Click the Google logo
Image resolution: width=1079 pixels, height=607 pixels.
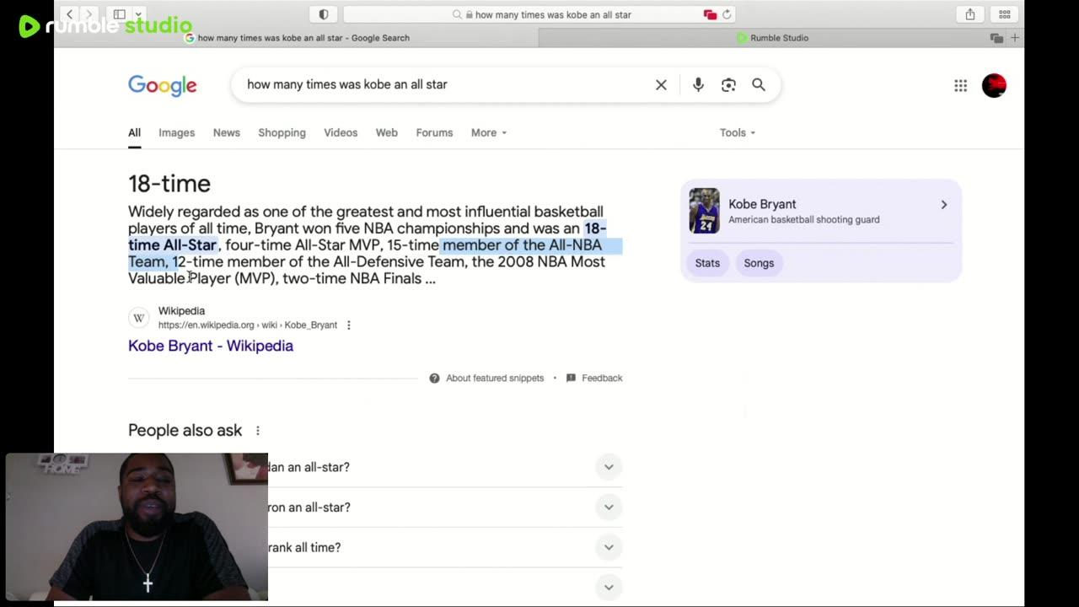pyautogui.click(x=163, y=85)
